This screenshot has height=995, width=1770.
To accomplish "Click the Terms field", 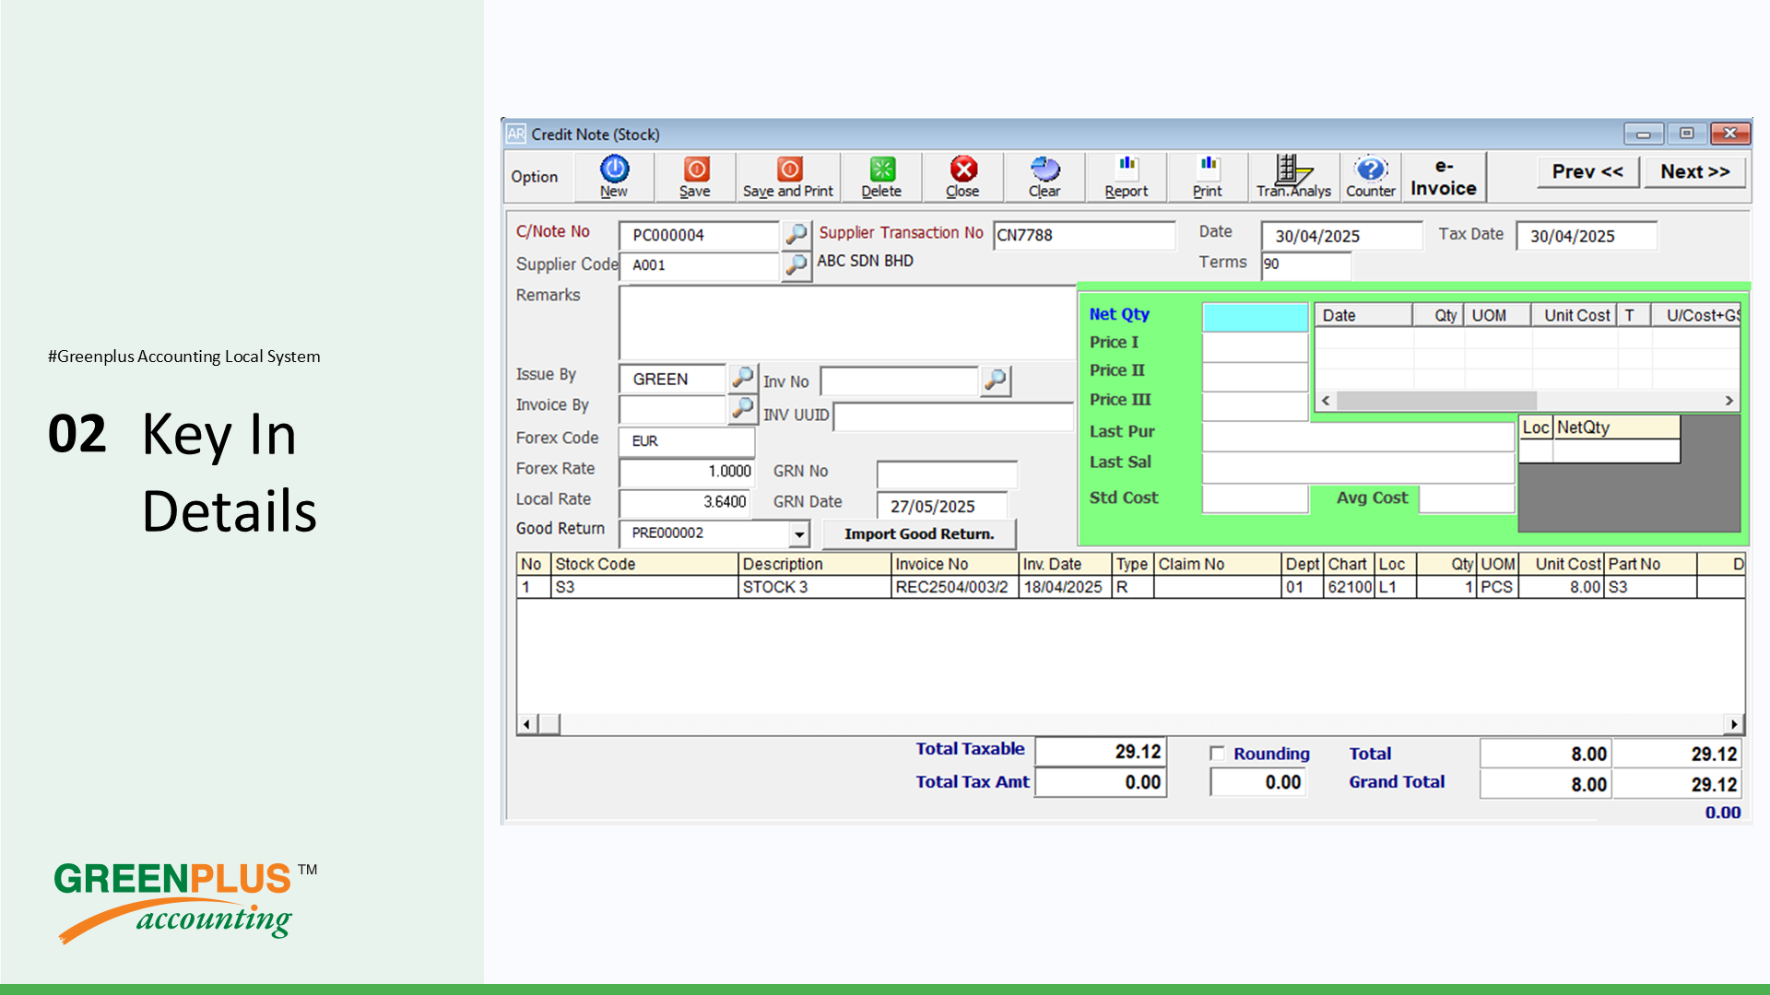I will tap(1305, 264).
